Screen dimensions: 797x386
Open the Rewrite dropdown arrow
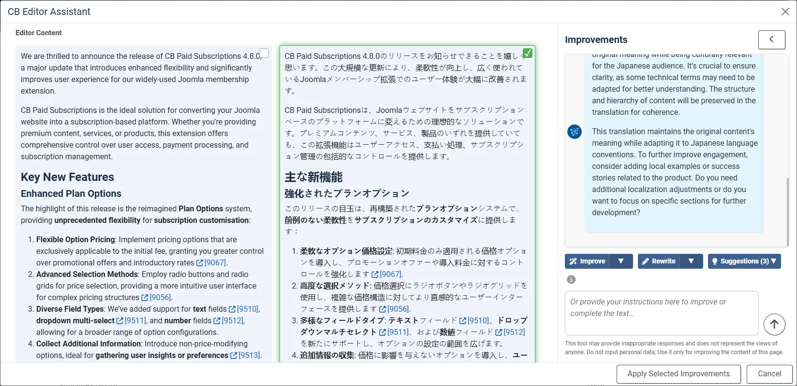[691, 261]
